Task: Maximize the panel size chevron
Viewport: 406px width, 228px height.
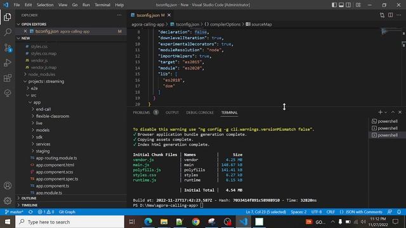Action: (x=393, y=112)
